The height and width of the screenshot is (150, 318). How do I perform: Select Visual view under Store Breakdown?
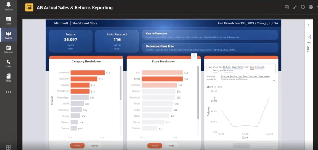pyautogui.click(x=155, y=145)
